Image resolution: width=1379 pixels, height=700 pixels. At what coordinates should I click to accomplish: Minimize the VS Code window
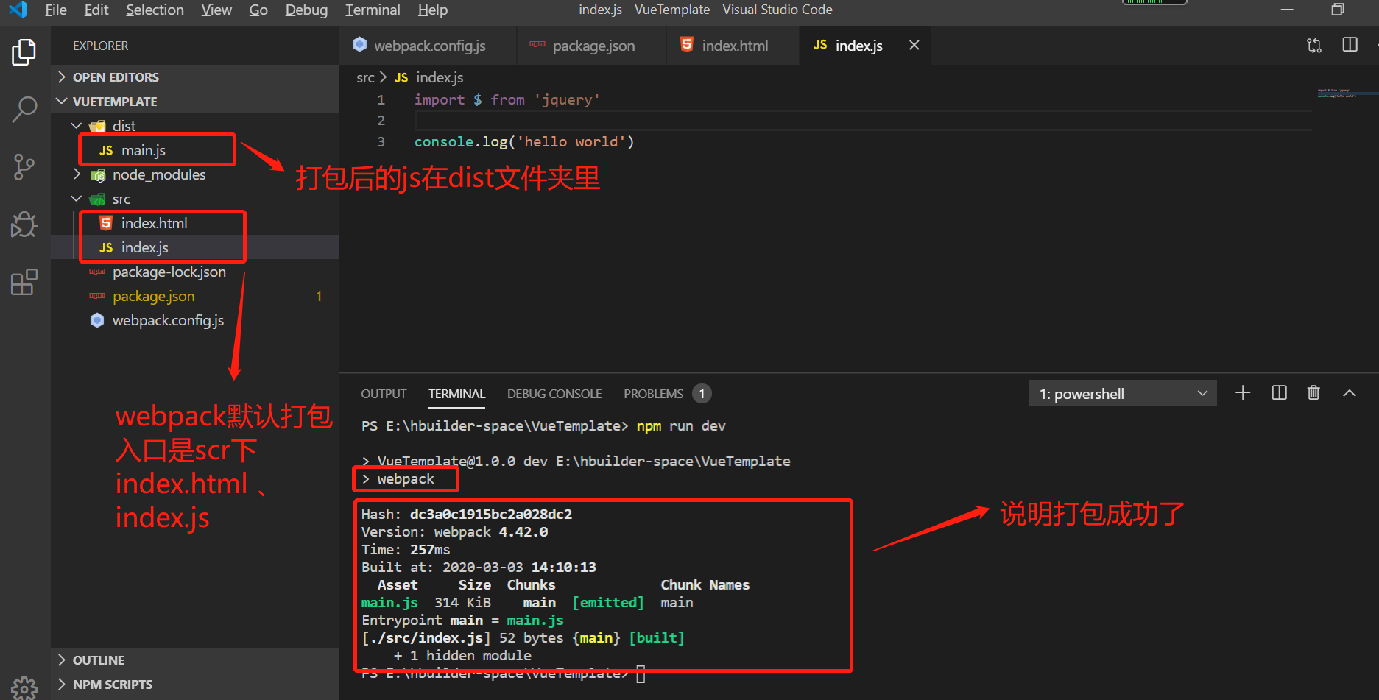pos(1287,10)
